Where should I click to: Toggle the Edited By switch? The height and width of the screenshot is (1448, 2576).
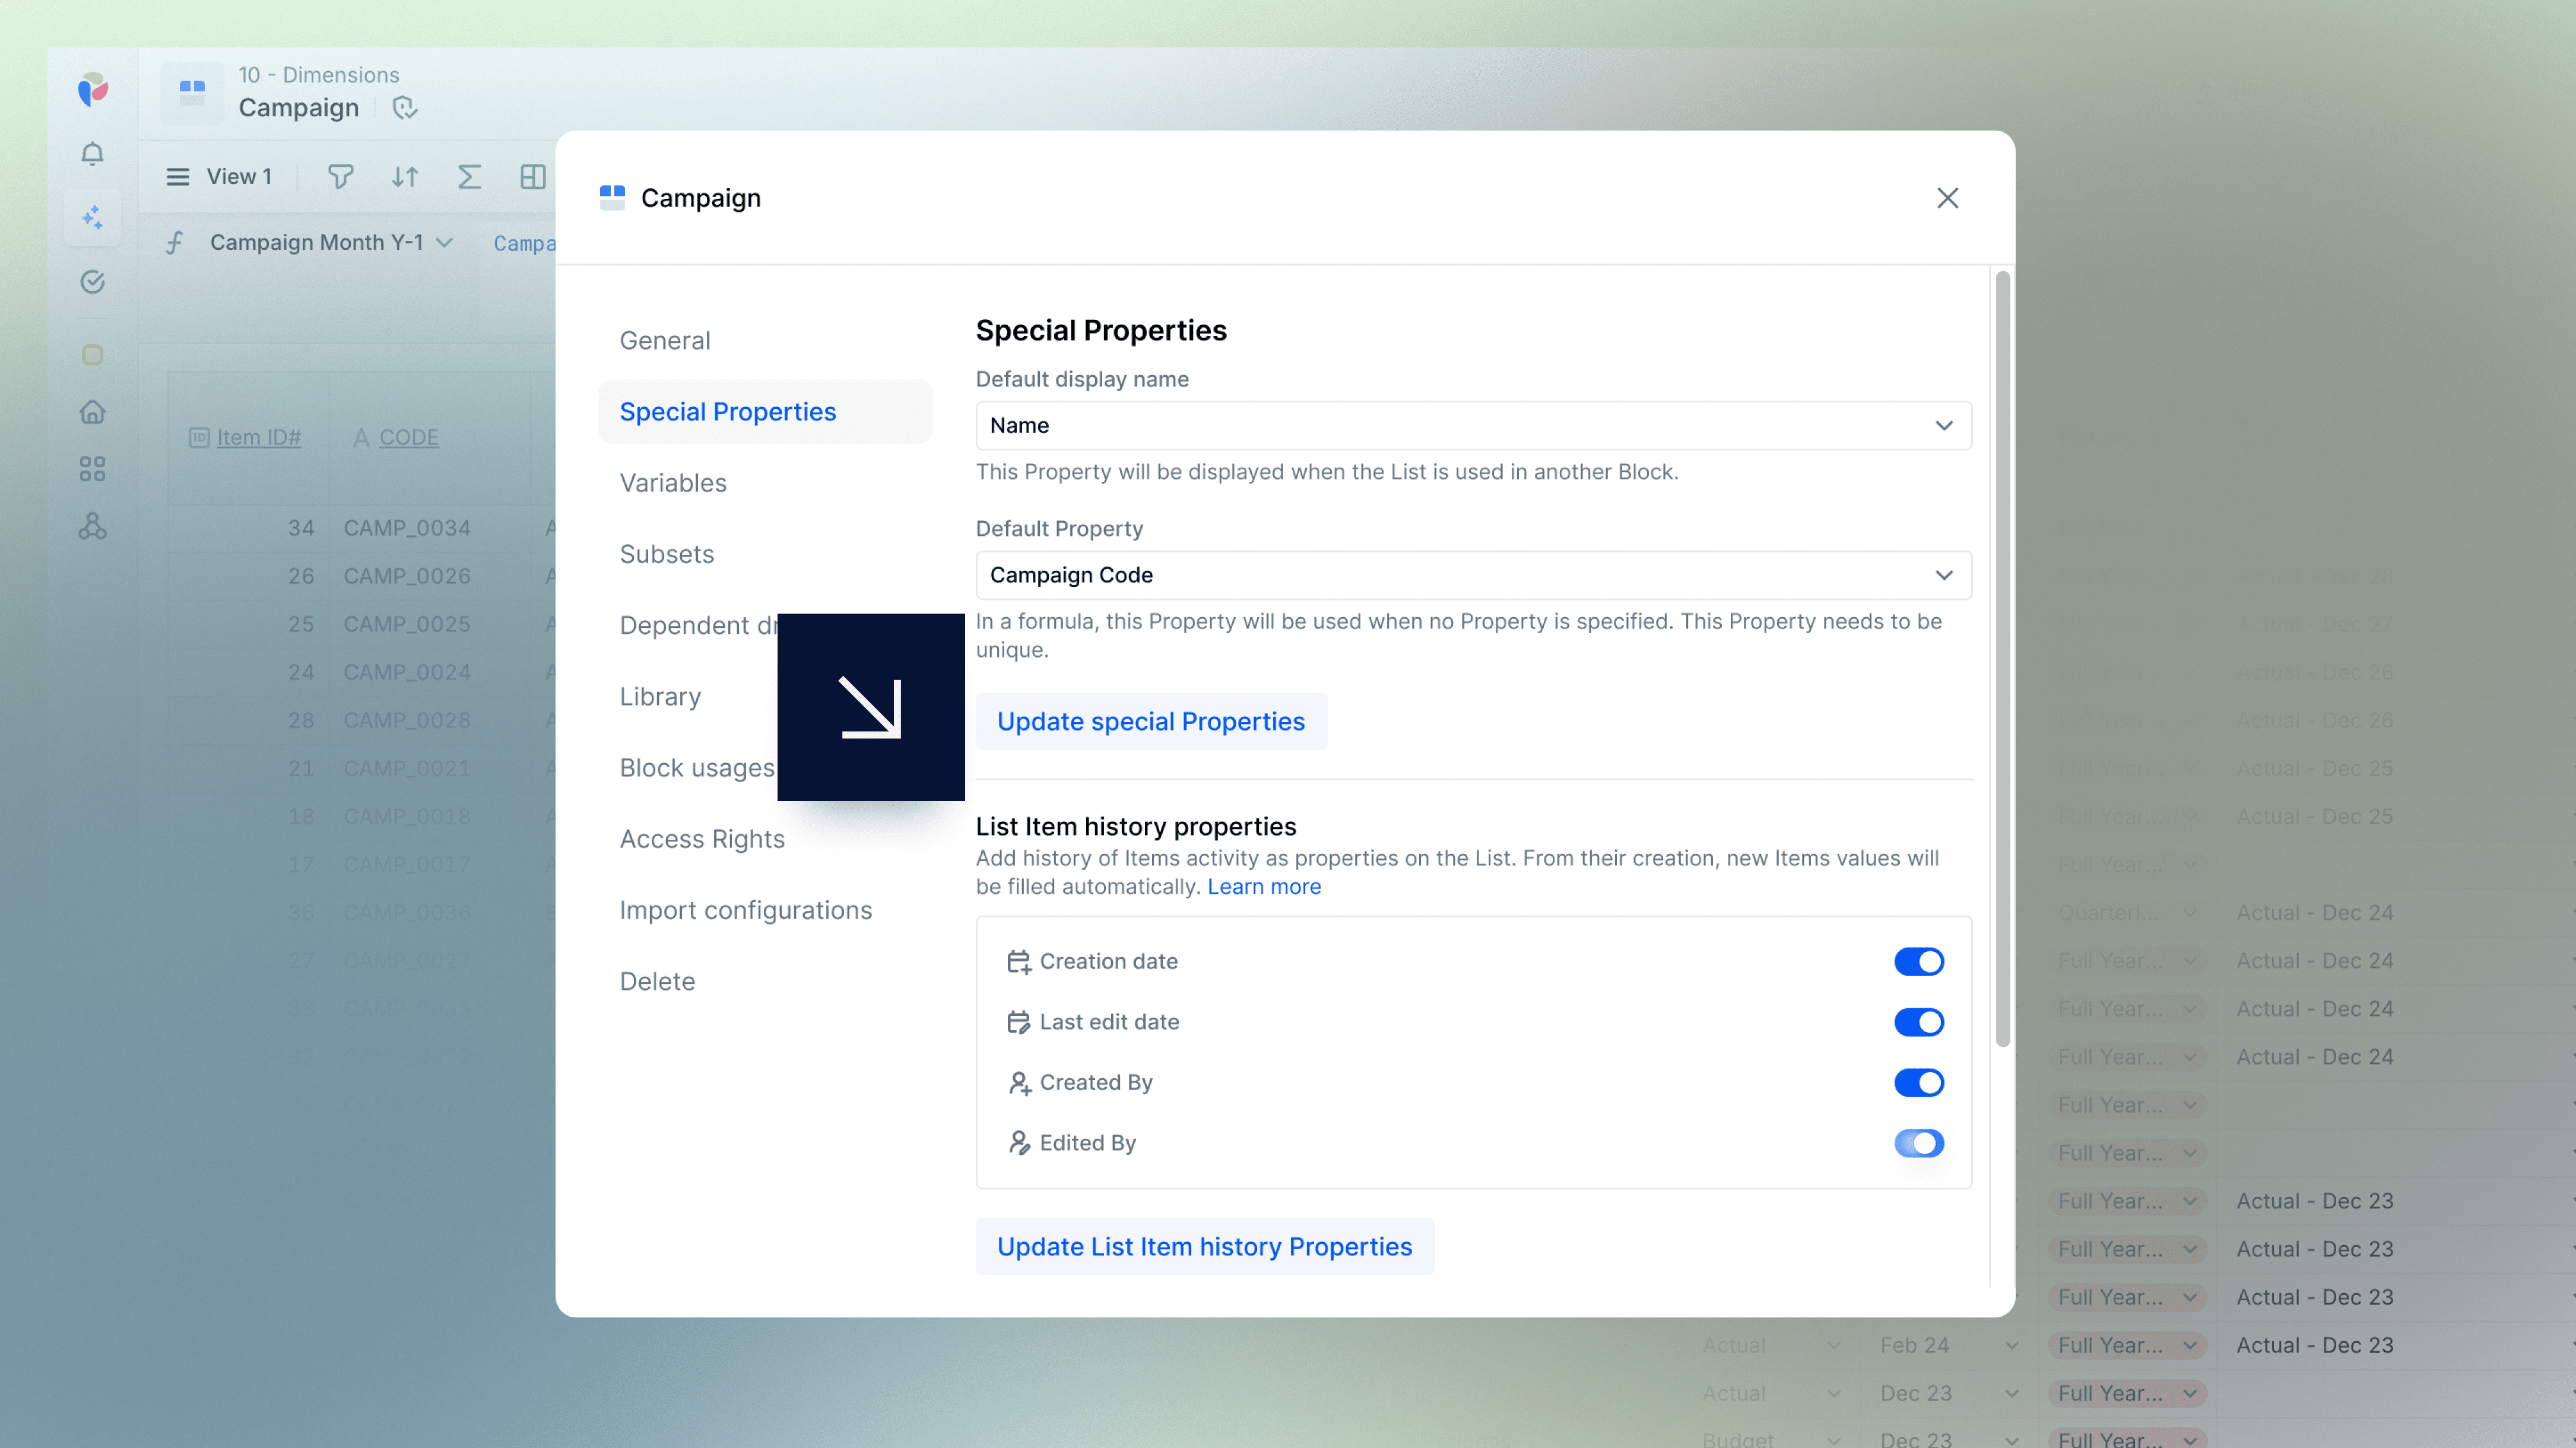(1918, 1143)
